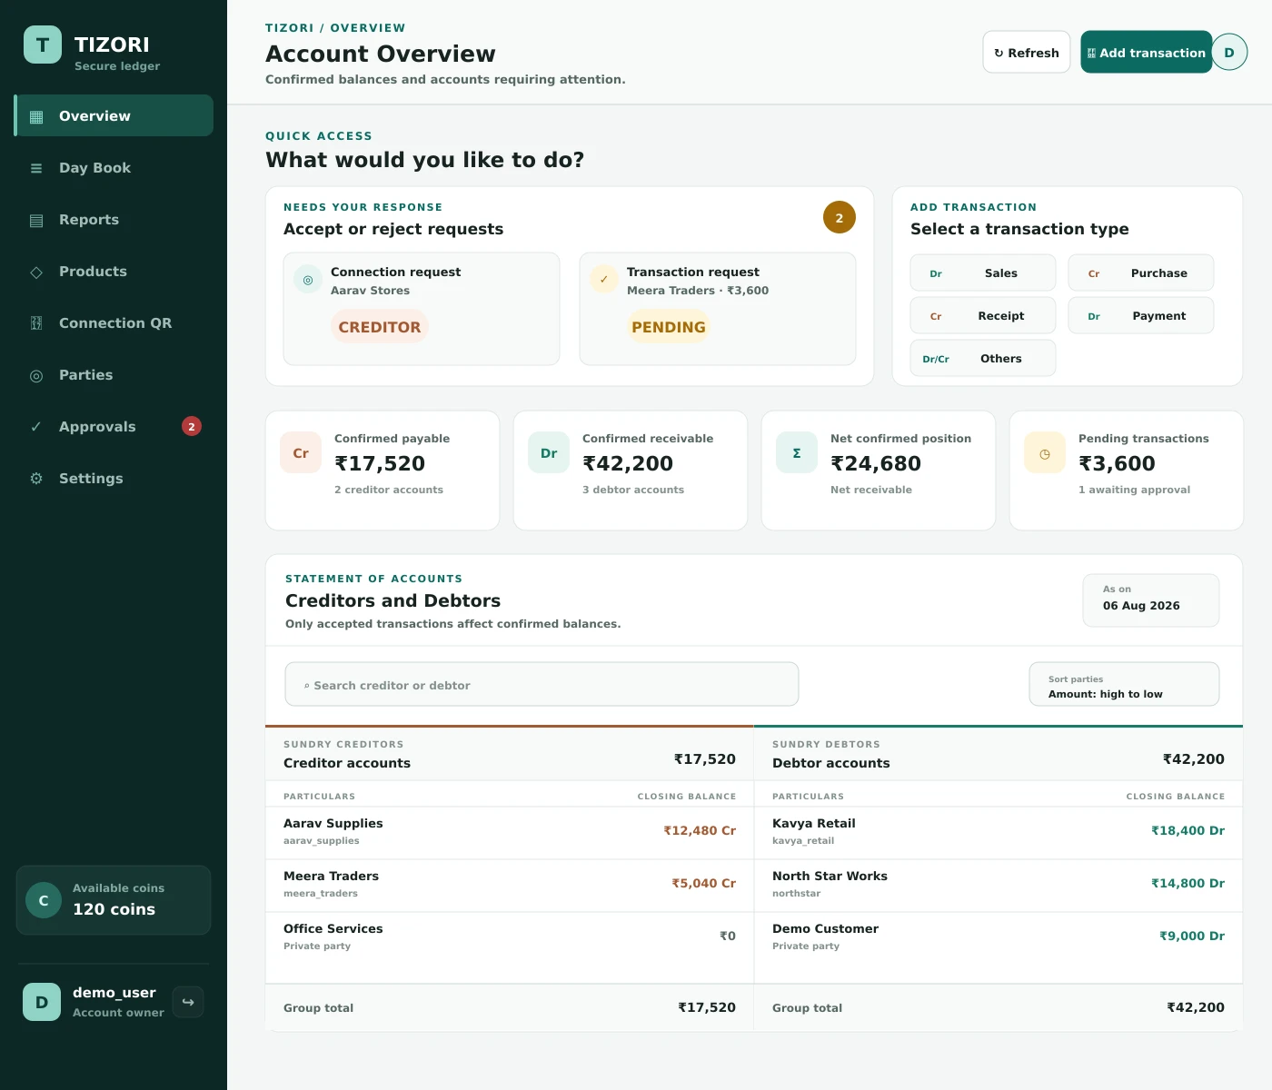This screenshot has height=1090, width=1272.
Task: Click the demo_user avatar in sidebar
Action: pos(42,1002)
